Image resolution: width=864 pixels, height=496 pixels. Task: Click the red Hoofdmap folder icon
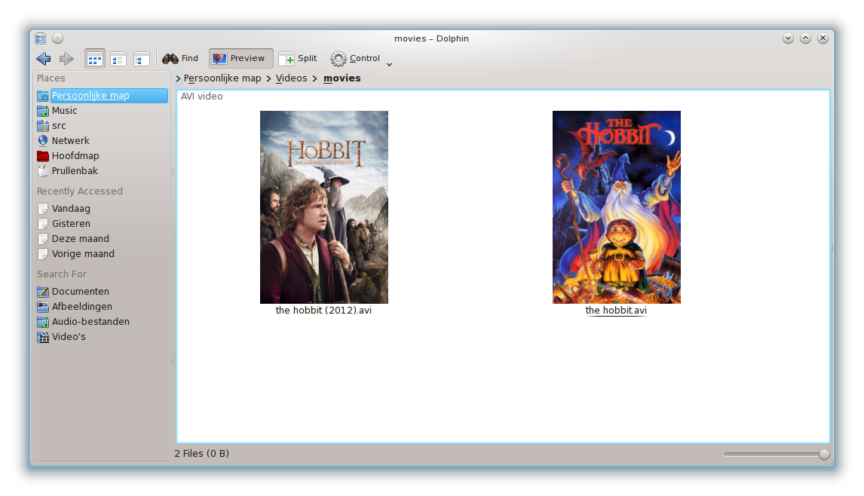pyautogui.click(x=43, y=156)
